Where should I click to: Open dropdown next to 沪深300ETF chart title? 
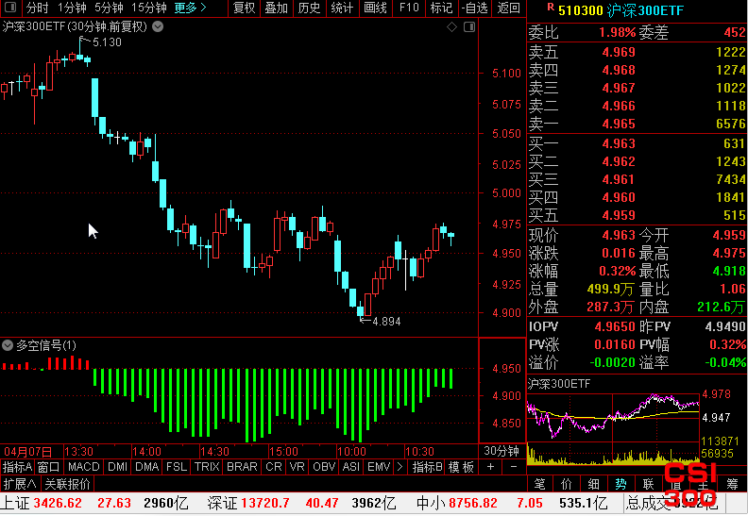coord(158,26)
